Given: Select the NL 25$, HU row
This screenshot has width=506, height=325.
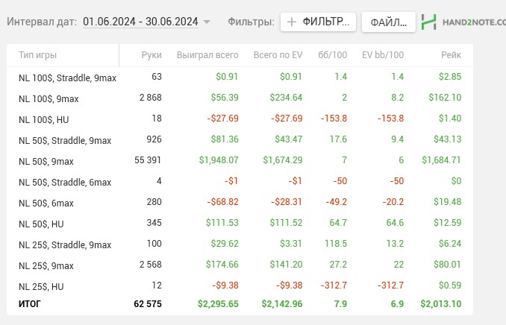Looking at the screenshot, I should point(43,287).
